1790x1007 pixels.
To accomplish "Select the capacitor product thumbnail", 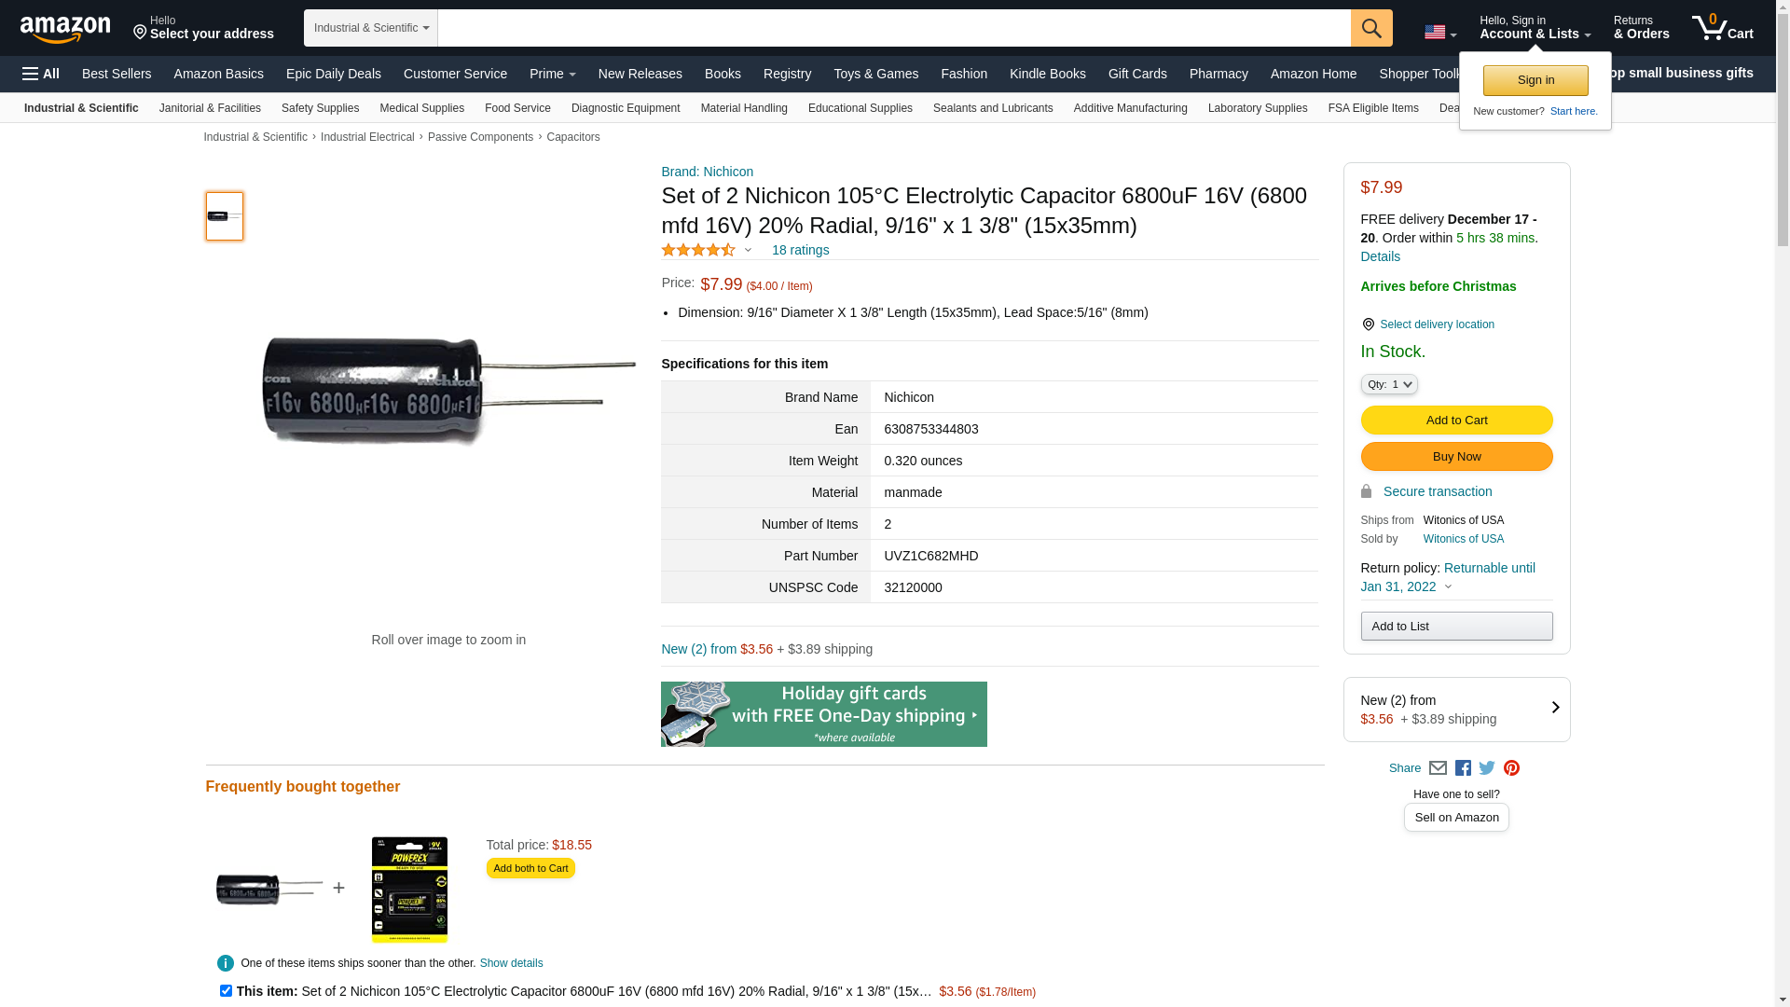I will pos(225,216).
